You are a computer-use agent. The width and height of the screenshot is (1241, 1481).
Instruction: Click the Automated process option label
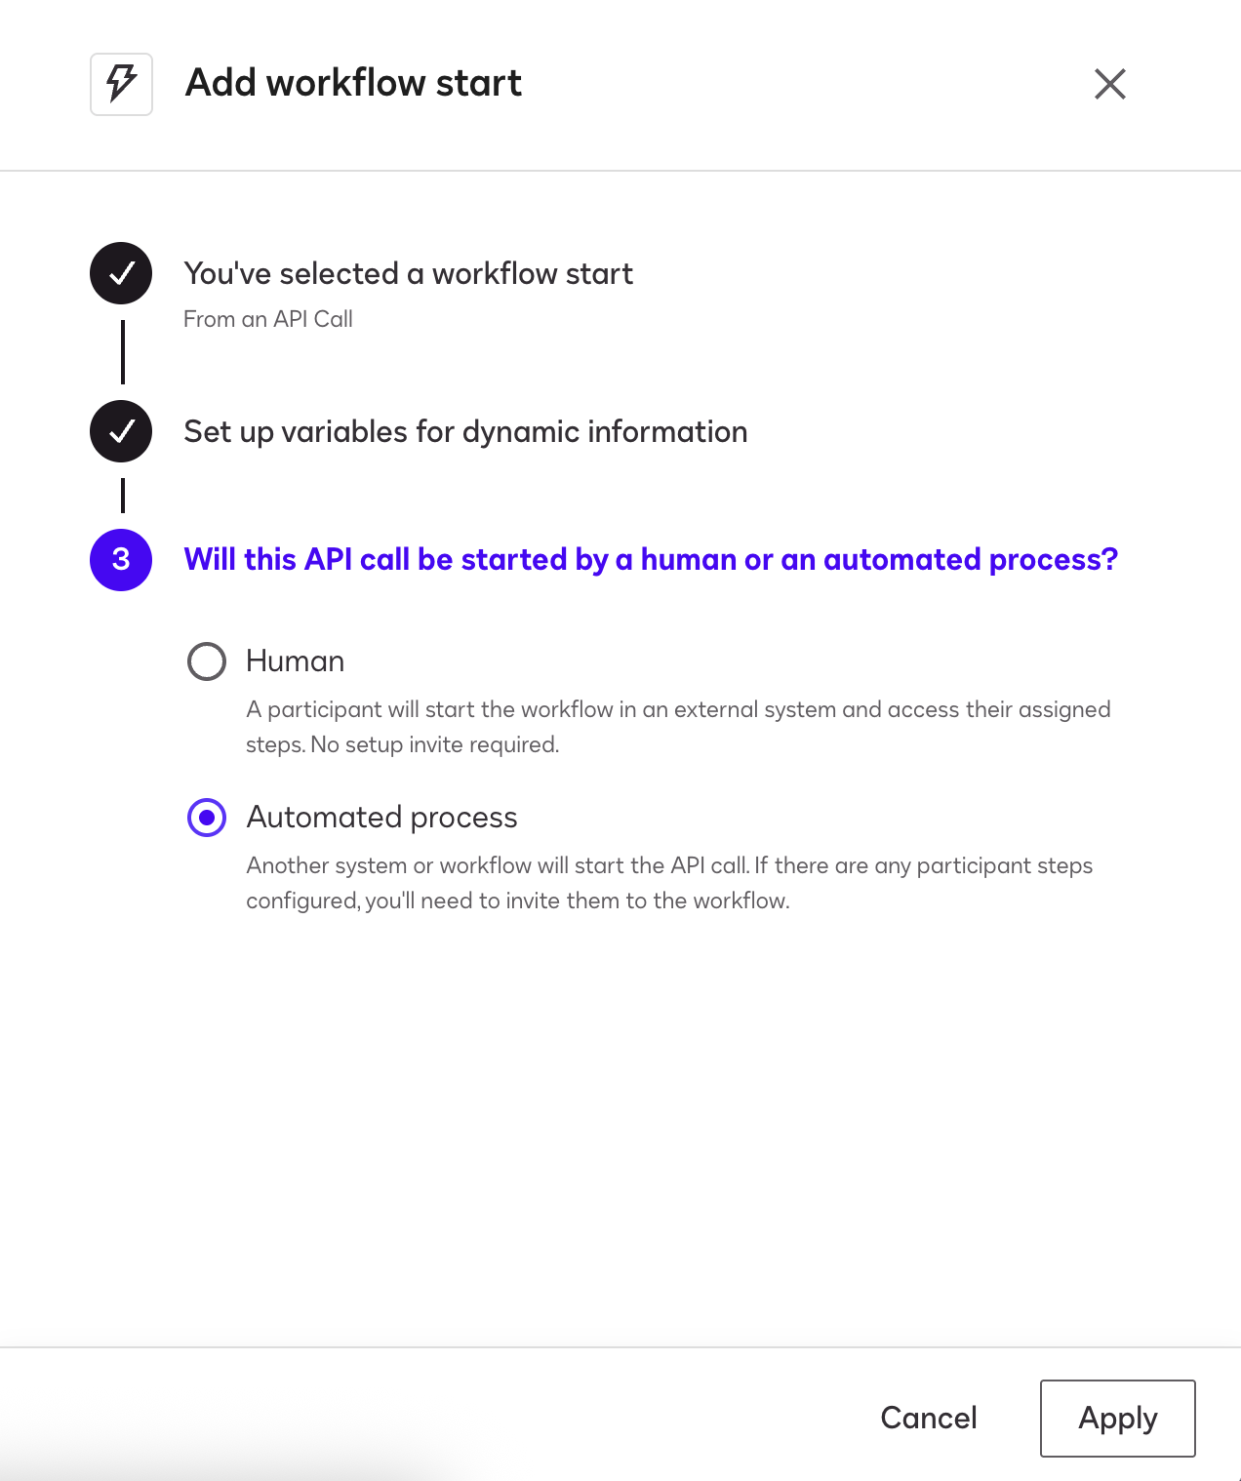coord(381,818)
